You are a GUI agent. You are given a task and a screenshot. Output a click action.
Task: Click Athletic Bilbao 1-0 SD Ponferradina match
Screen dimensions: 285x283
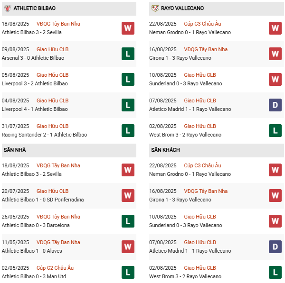coord(43,200)
